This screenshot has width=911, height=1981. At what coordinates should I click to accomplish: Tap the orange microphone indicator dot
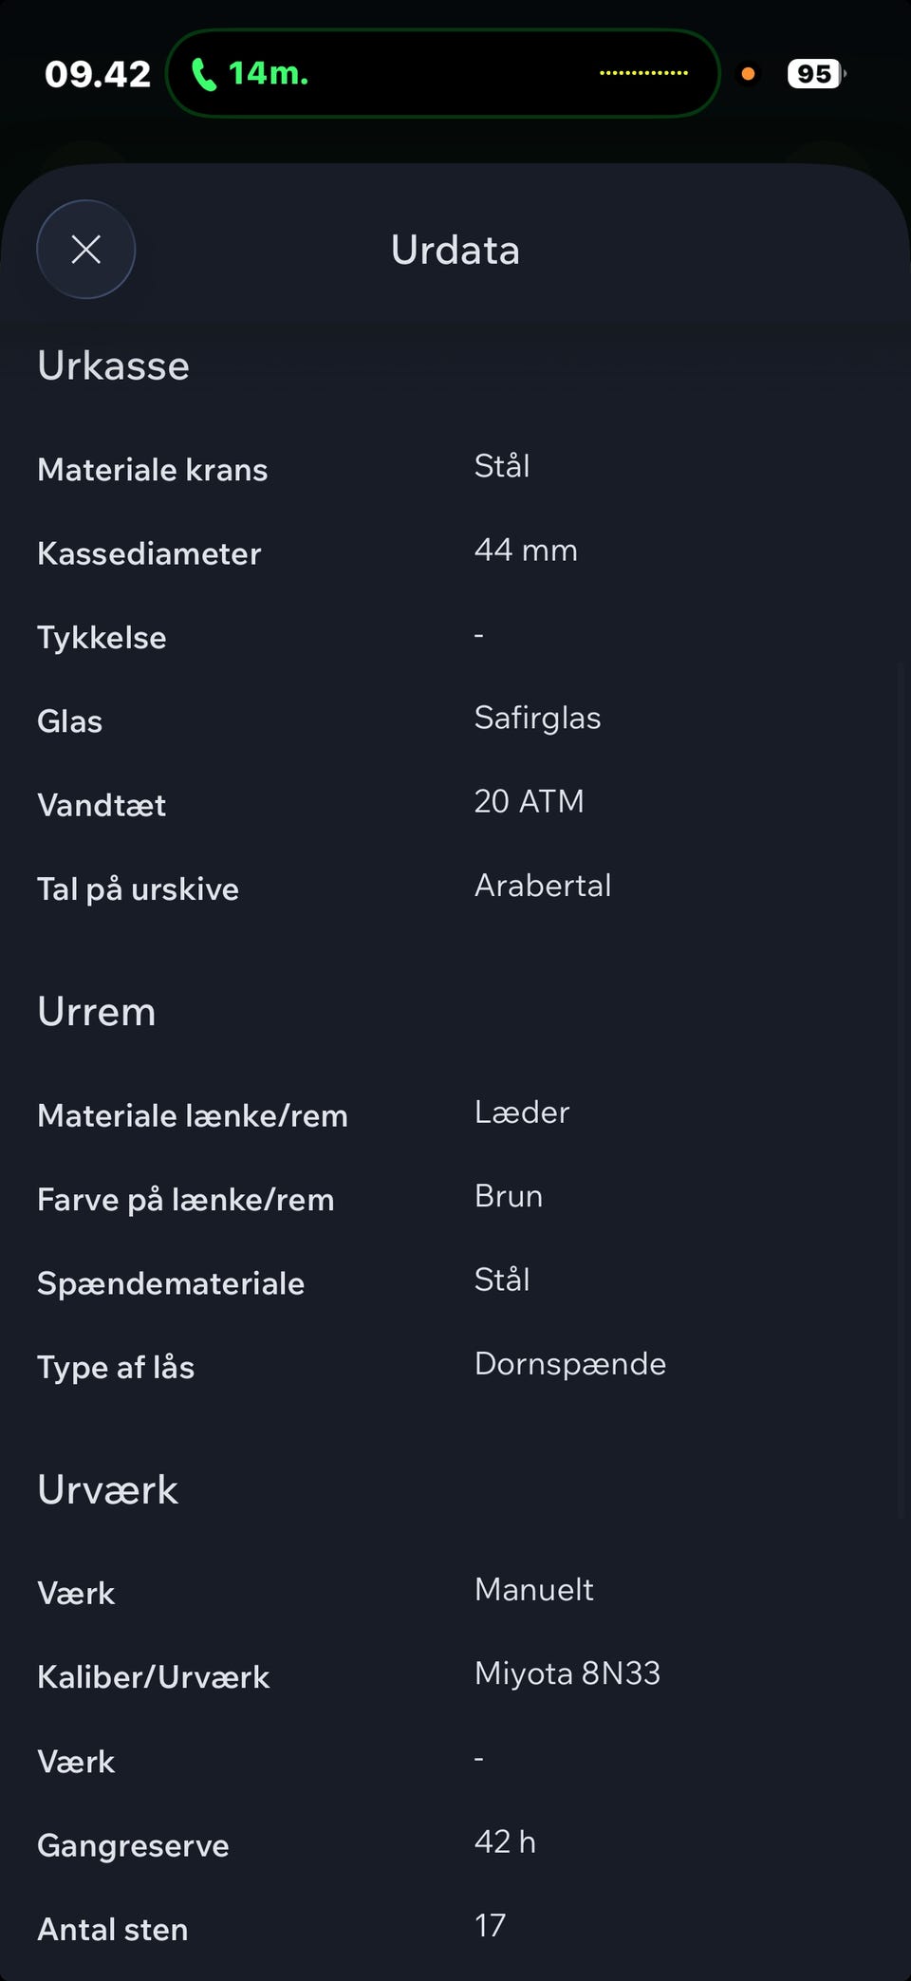(748, 74)
